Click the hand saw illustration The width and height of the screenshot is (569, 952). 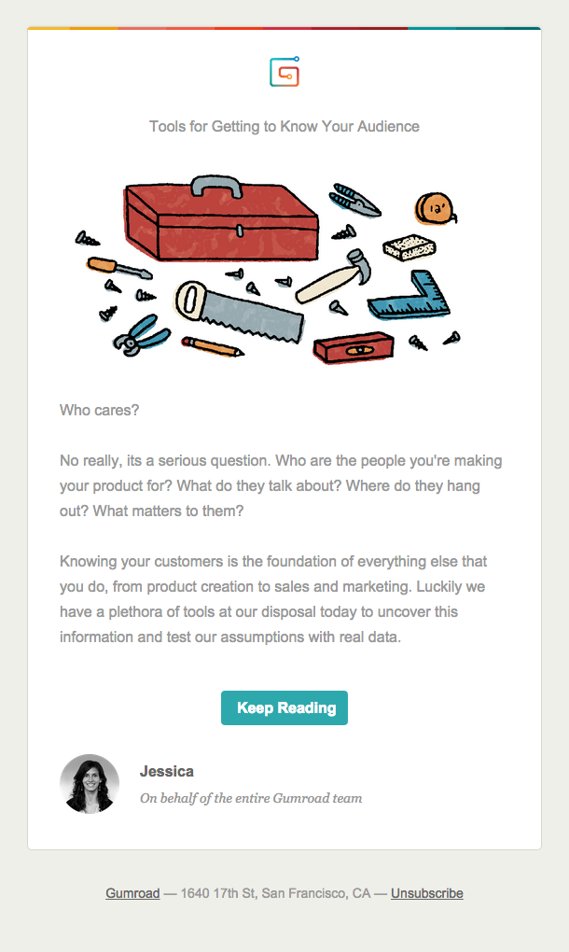240,311
